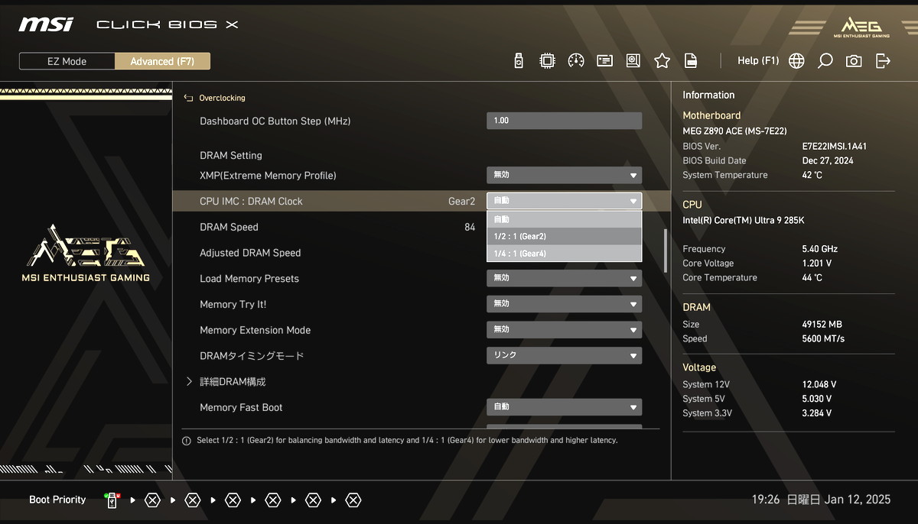Click the DRAM Setting section heading
The height and width of the screenshot is (524, 918).
[231, 155]
